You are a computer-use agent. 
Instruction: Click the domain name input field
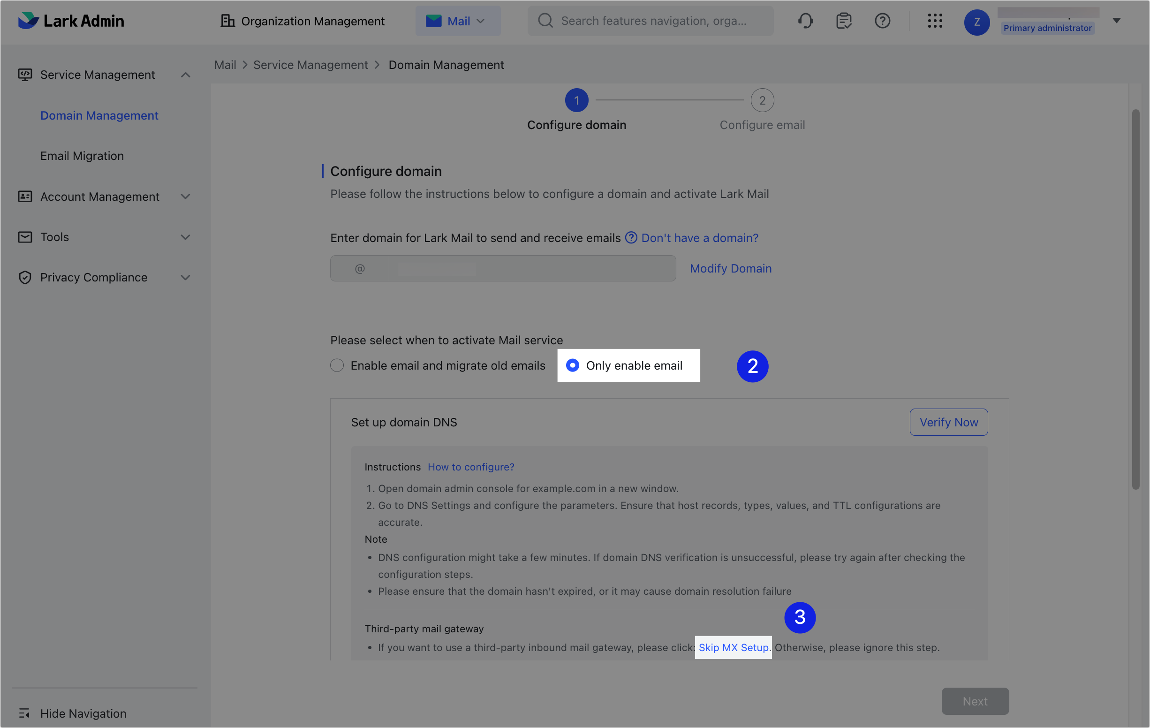click(531, 268)
